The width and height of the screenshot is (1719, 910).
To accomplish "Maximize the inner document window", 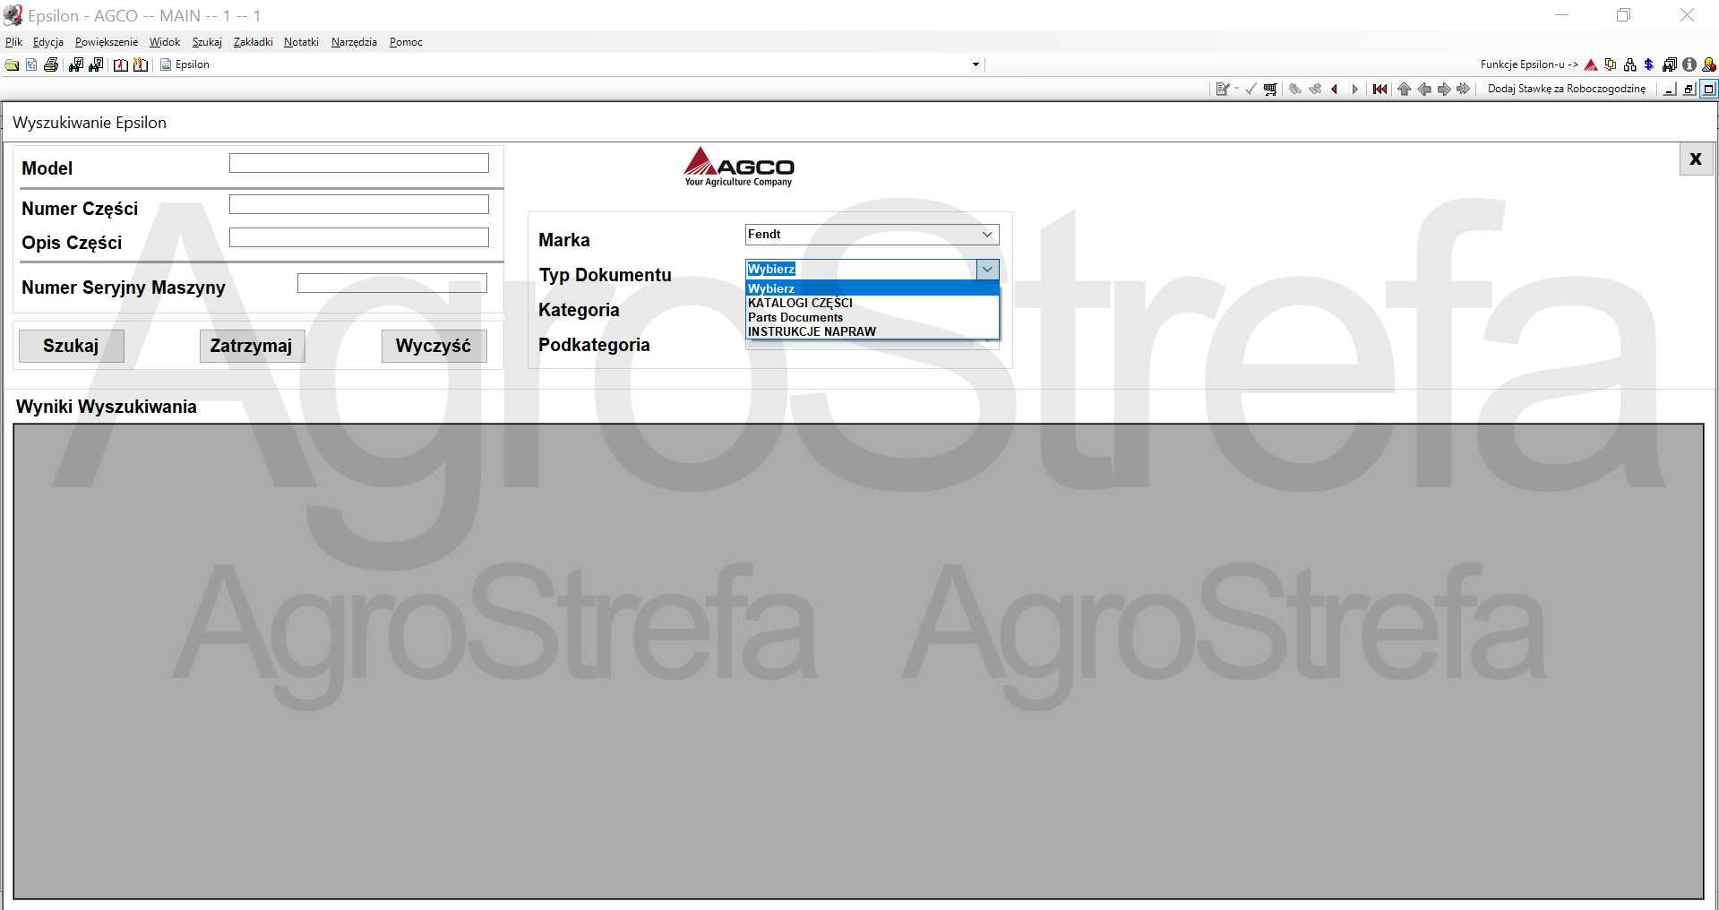I will [1709, 89].
